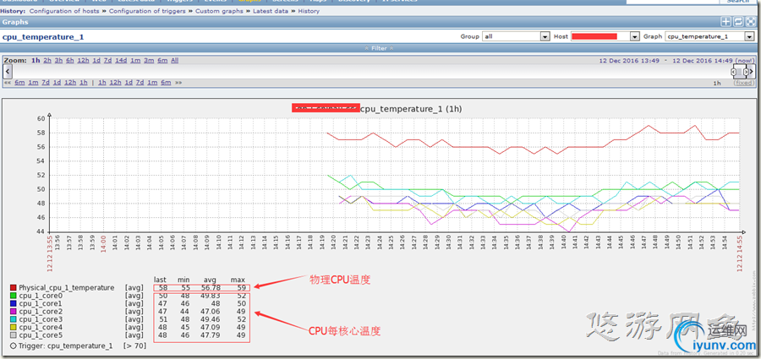Set zoom to 2h
The image size is (761, 359).
47,60
